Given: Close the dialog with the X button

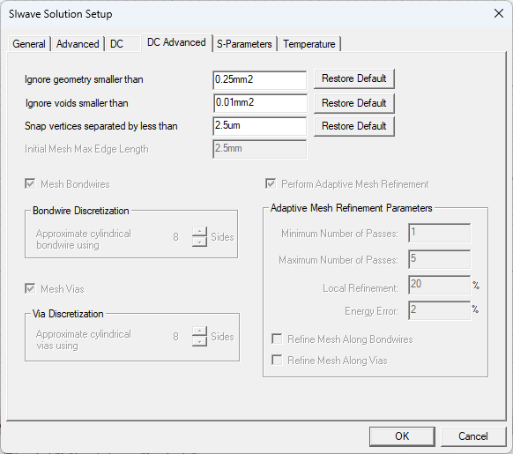Looking at the screenshot, I should coord(499,13).
